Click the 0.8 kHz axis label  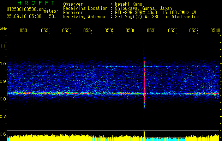pos(3,99)
